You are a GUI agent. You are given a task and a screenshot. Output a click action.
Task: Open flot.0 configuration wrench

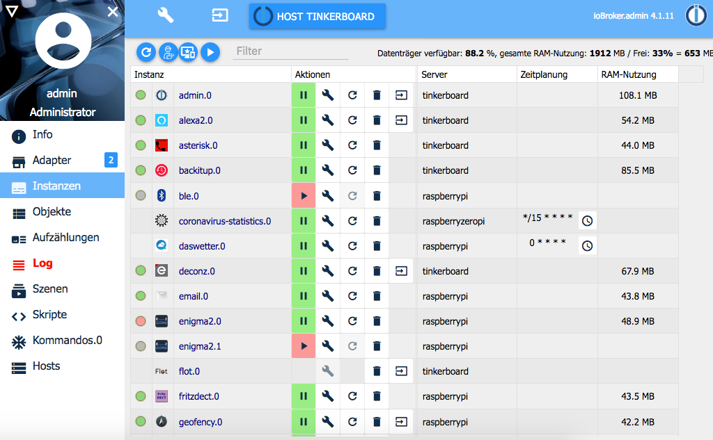coord(328,371)
